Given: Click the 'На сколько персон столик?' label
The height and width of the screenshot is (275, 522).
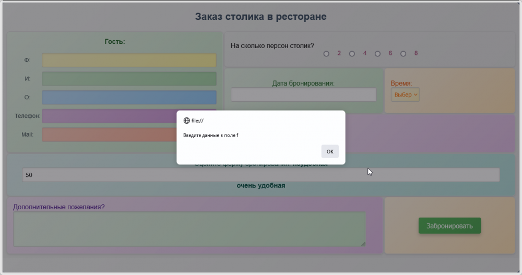Looking at the screenshot, I should (x=272, y=45).
